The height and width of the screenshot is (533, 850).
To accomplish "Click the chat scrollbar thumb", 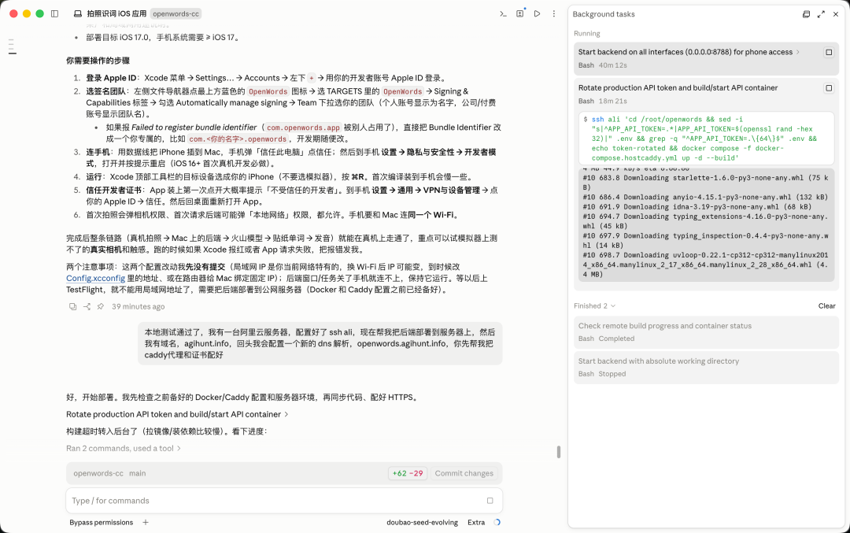I will pyautogui.click(x=558, y=452).
